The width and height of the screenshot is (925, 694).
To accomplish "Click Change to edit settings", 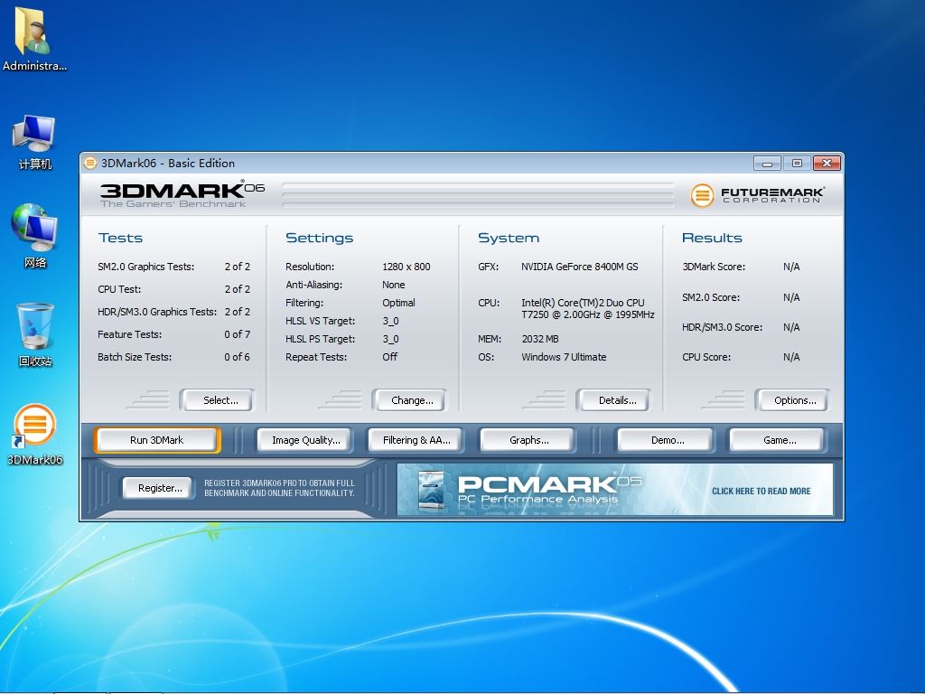I will click(409, 400).
